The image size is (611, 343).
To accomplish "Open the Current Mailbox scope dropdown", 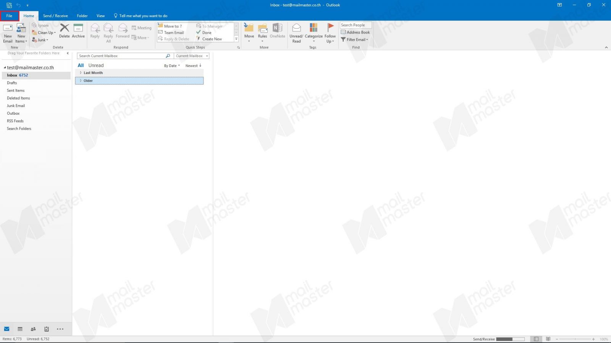I will point(192,56).
